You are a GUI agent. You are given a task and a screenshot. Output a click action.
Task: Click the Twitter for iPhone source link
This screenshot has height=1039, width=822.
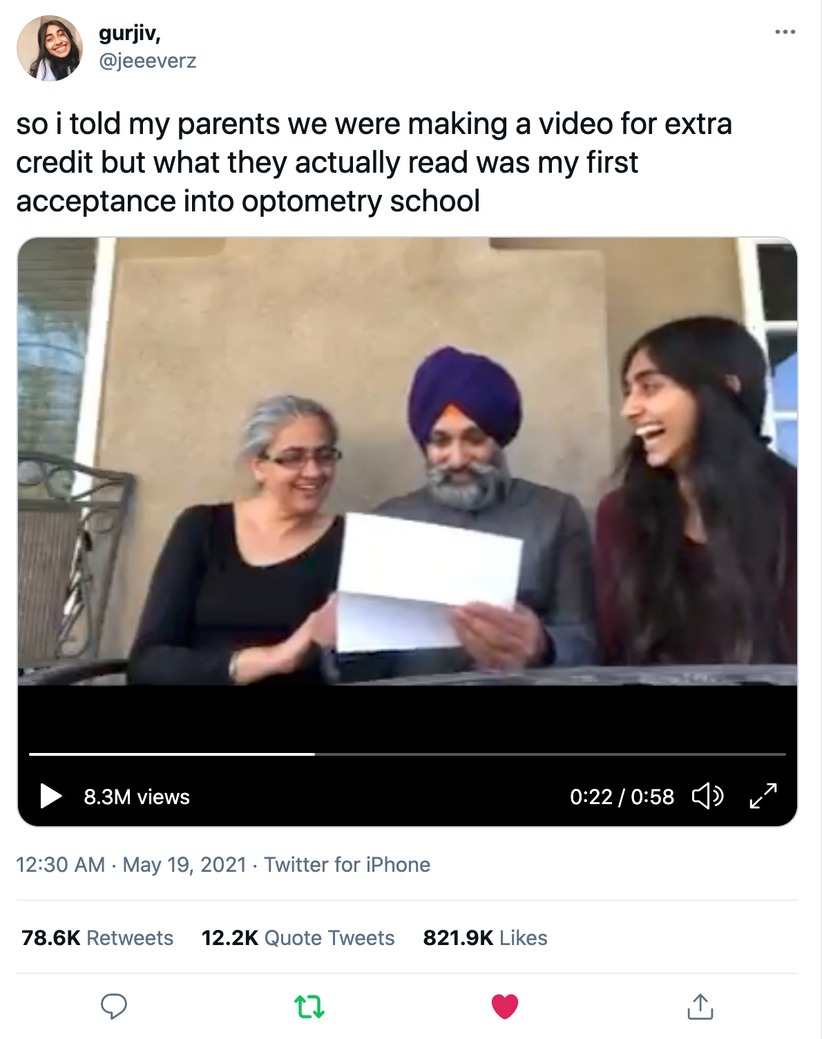[x=347, y=864]
